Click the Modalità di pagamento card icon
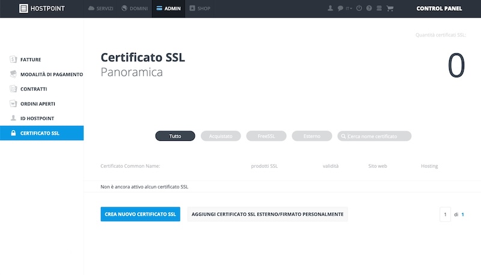 tap(13, 74)
